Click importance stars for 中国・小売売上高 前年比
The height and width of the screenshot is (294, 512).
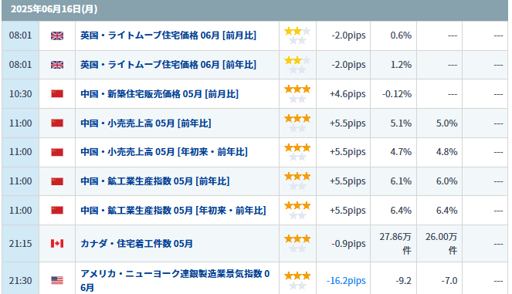(x=297, y=123)
